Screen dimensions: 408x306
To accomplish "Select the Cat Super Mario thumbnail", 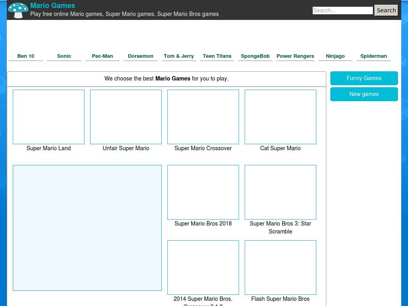I will click(280, 117).
